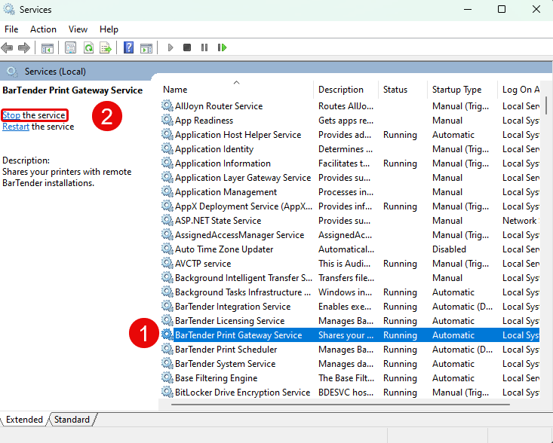The width and height of the screenshot is (553, 443).
Task: Click the Restart Service icon
Action: (222, 47)
